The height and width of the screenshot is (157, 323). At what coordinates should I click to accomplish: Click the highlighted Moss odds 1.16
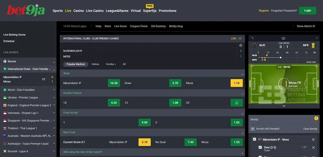tap(237, 83)
